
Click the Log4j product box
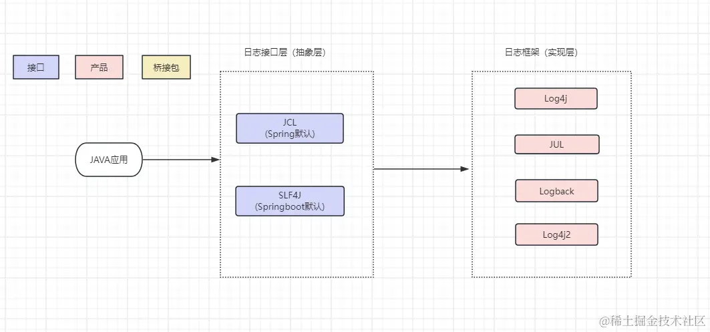click(x=556, y=99)
